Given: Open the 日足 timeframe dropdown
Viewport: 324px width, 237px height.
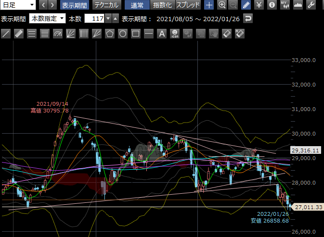Looking at the screenshot, I should point(18,5).
